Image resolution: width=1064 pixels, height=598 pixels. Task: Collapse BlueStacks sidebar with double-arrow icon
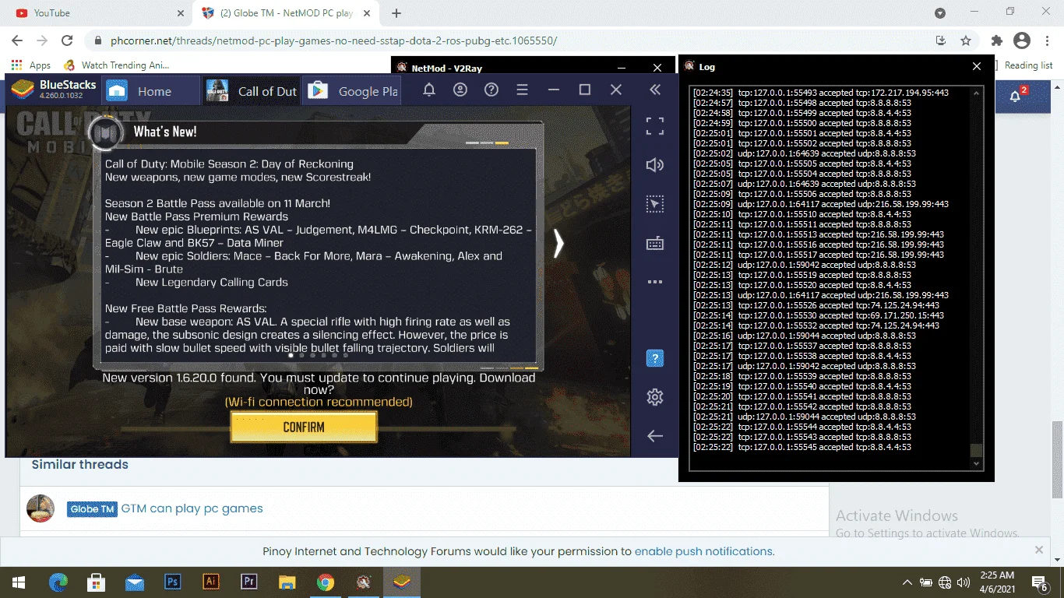(655, 90)
